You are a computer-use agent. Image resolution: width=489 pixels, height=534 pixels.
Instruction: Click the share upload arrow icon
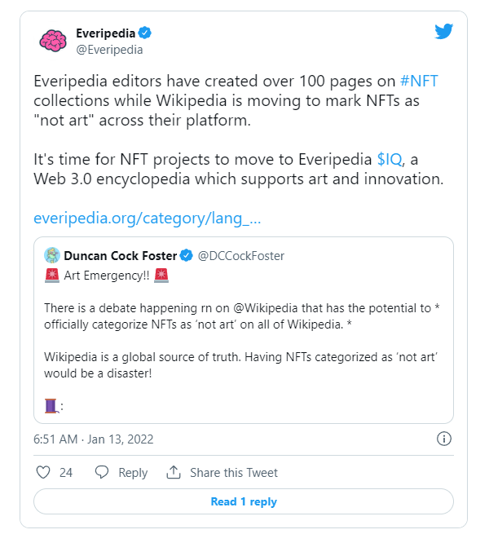point(174,472)
